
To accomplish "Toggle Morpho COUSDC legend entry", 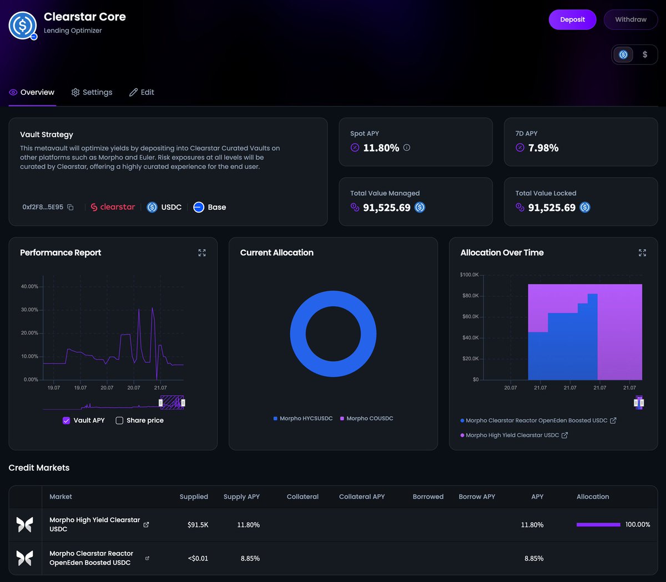I will [367, 418].
